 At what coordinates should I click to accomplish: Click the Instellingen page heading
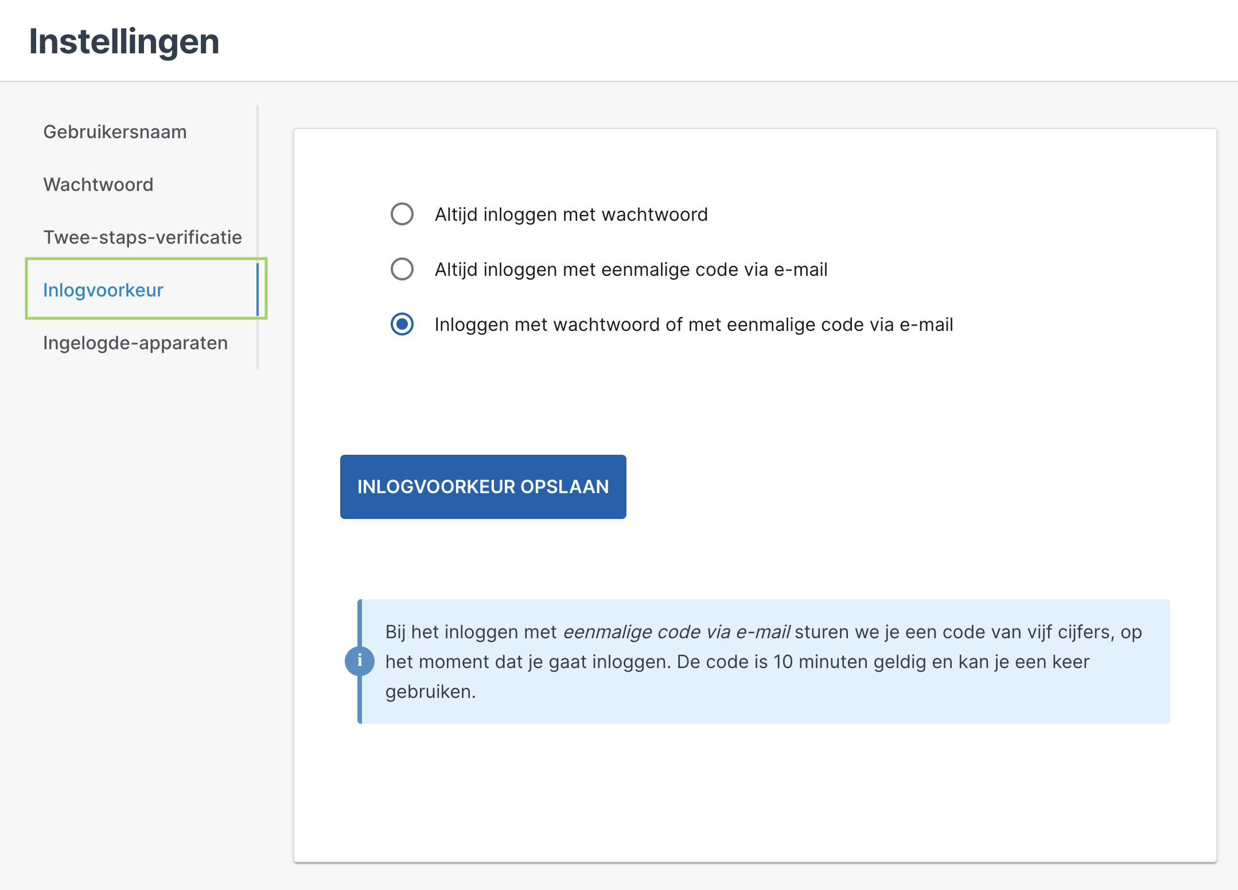tap(124, 41)
